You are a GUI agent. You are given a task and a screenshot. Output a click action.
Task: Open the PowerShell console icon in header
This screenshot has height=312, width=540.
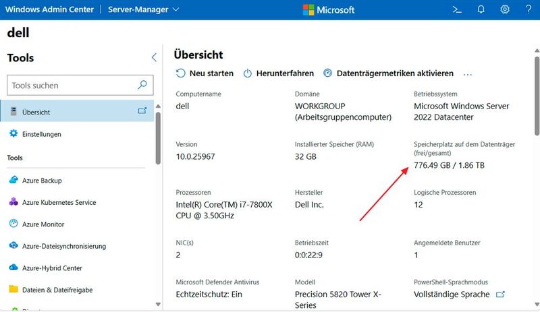[457, 9]
